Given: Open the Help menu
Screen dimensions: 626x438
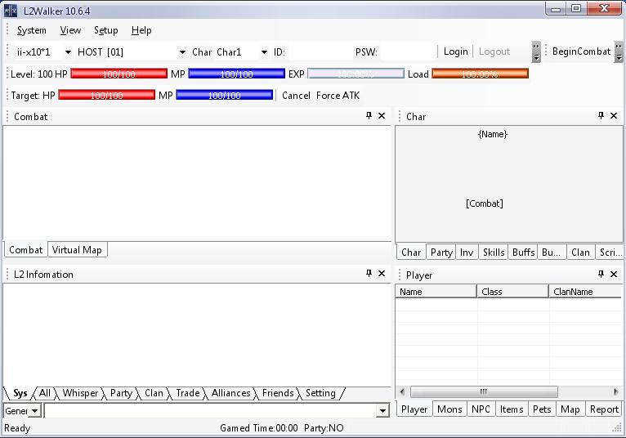Looking at the screenshot, I should (x=141, y=30).
